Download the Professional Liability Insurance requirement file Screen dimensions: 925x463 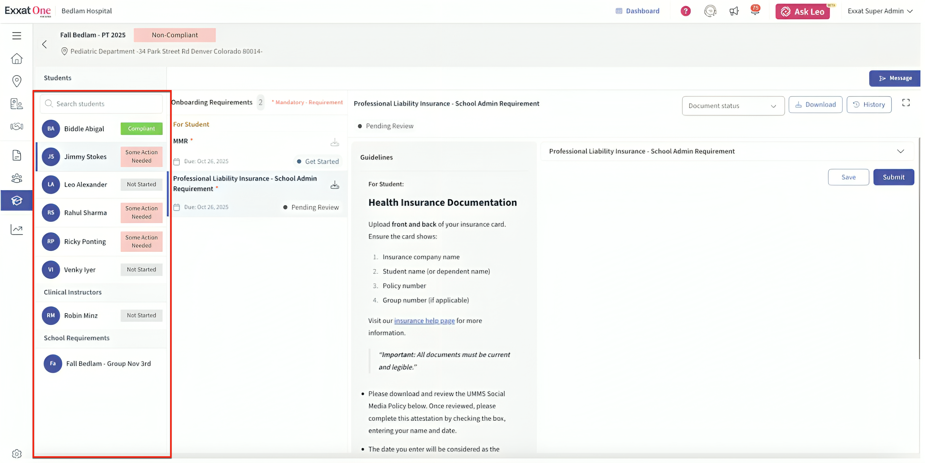pyautogui.click(x=334, y=185)
